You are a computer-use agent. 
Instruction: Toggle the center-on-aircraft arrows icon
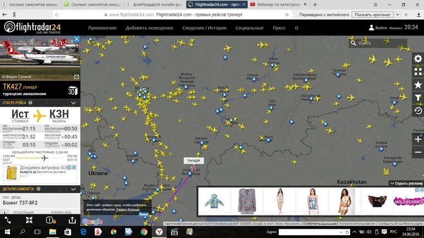(29, 220)
